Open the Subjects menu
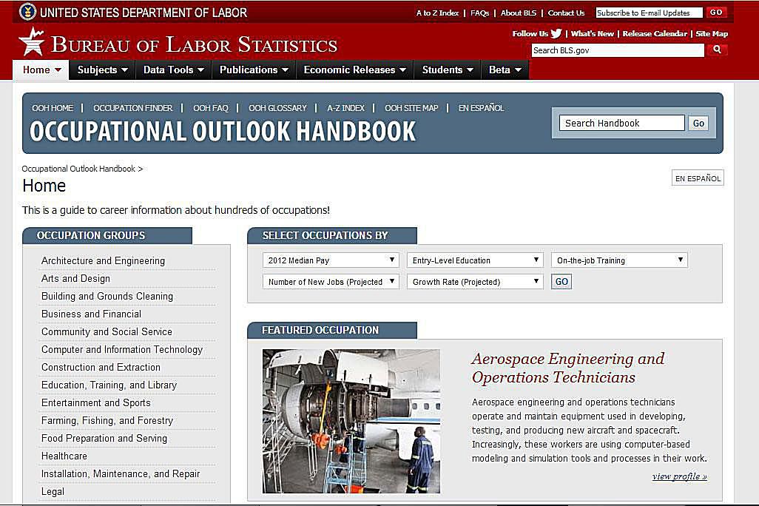The width and height of the screenshot is (759, 506). 102,70
